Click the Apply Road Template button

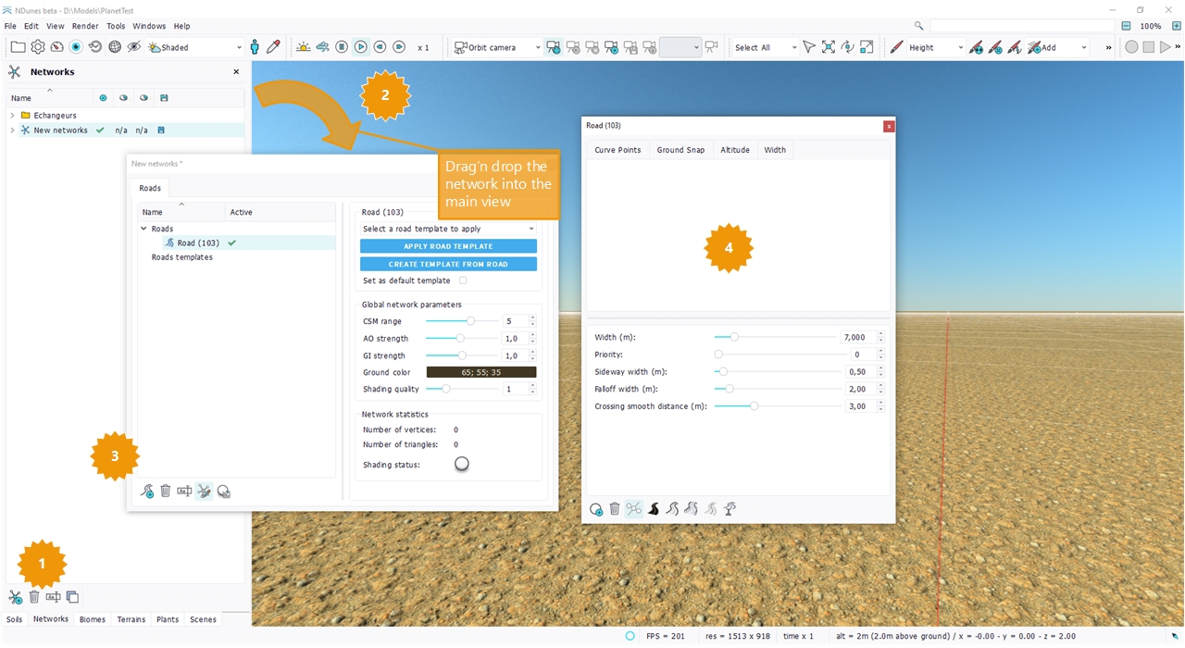pos(448,246)
